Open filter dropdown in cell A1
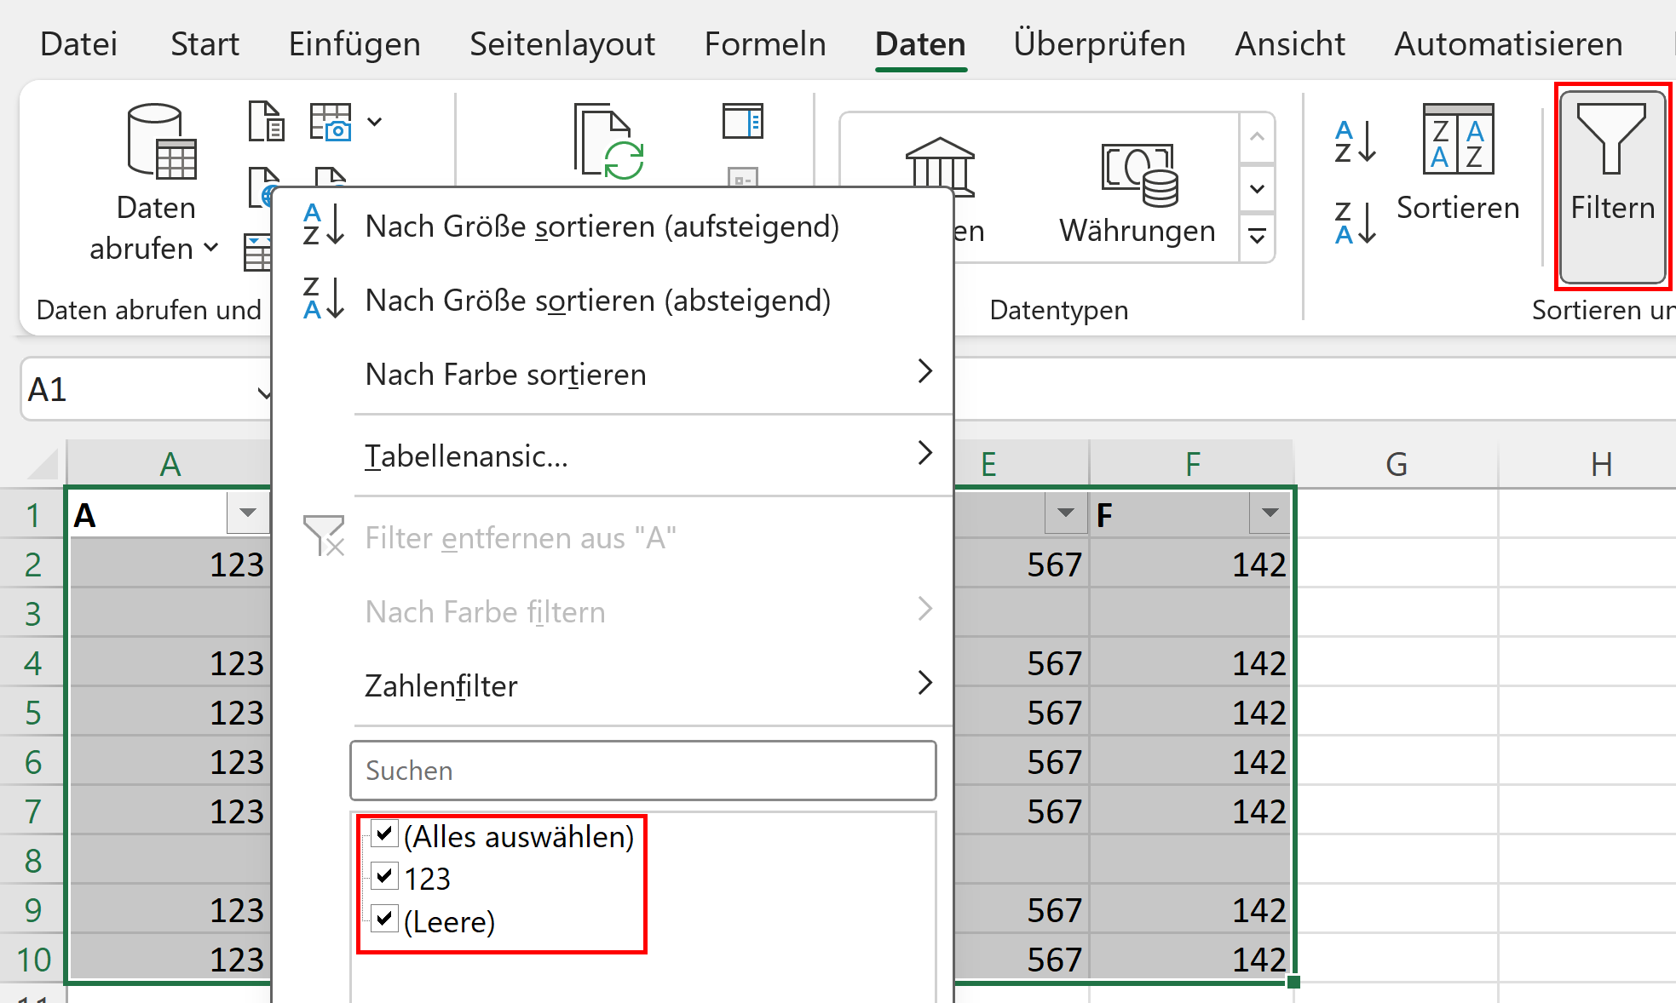This screenshot has width=1676, height=1003. [248, 513]
